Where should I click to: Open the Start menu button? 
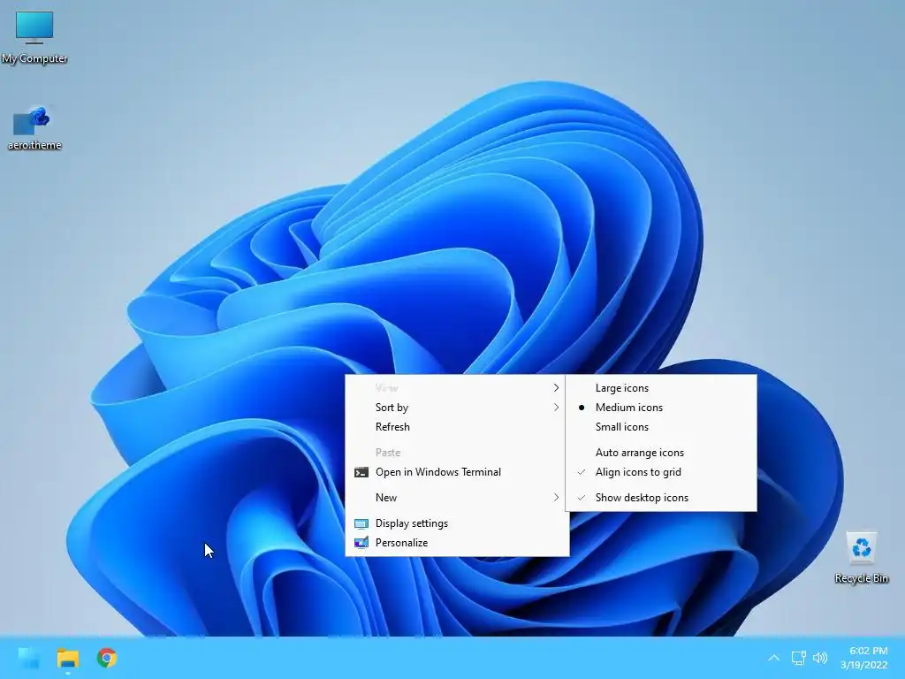[29, 658]
